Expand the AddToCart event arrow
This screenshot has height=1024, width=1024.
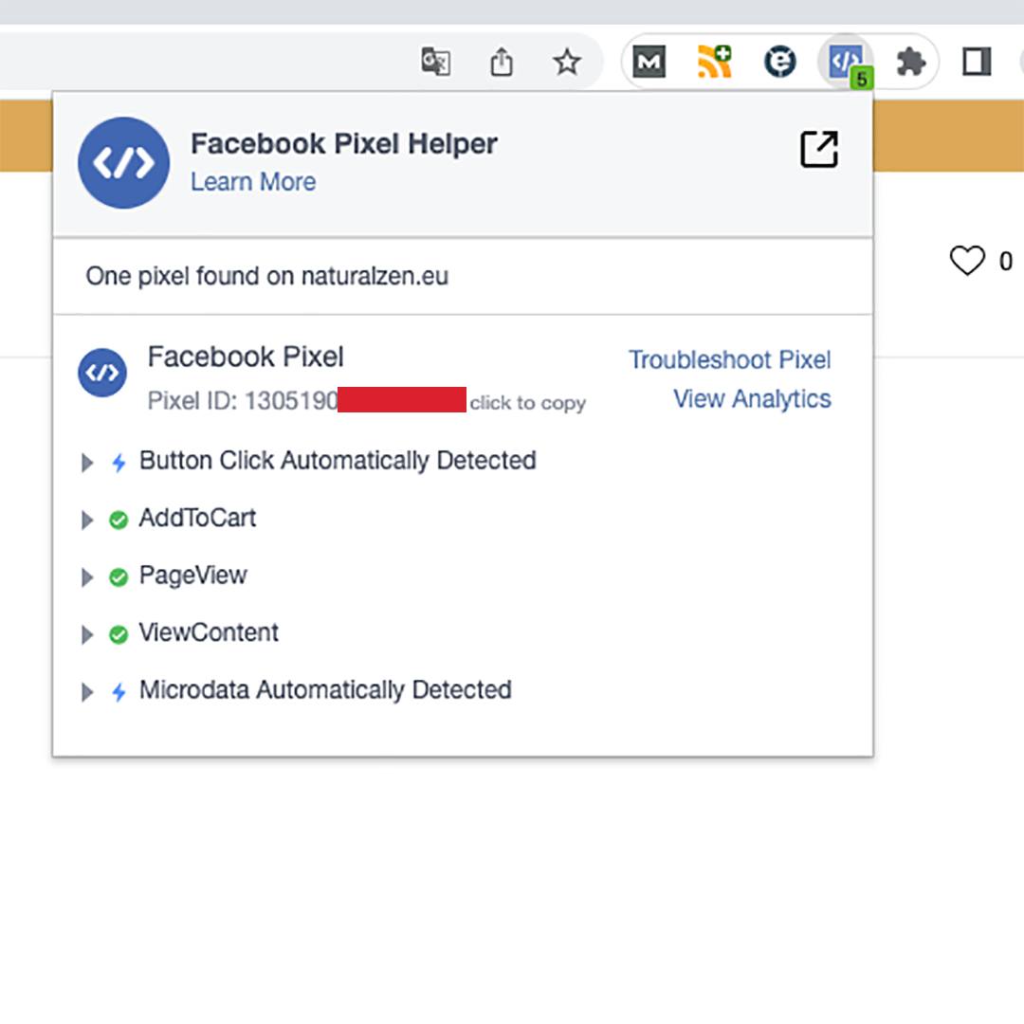[87, 520]
